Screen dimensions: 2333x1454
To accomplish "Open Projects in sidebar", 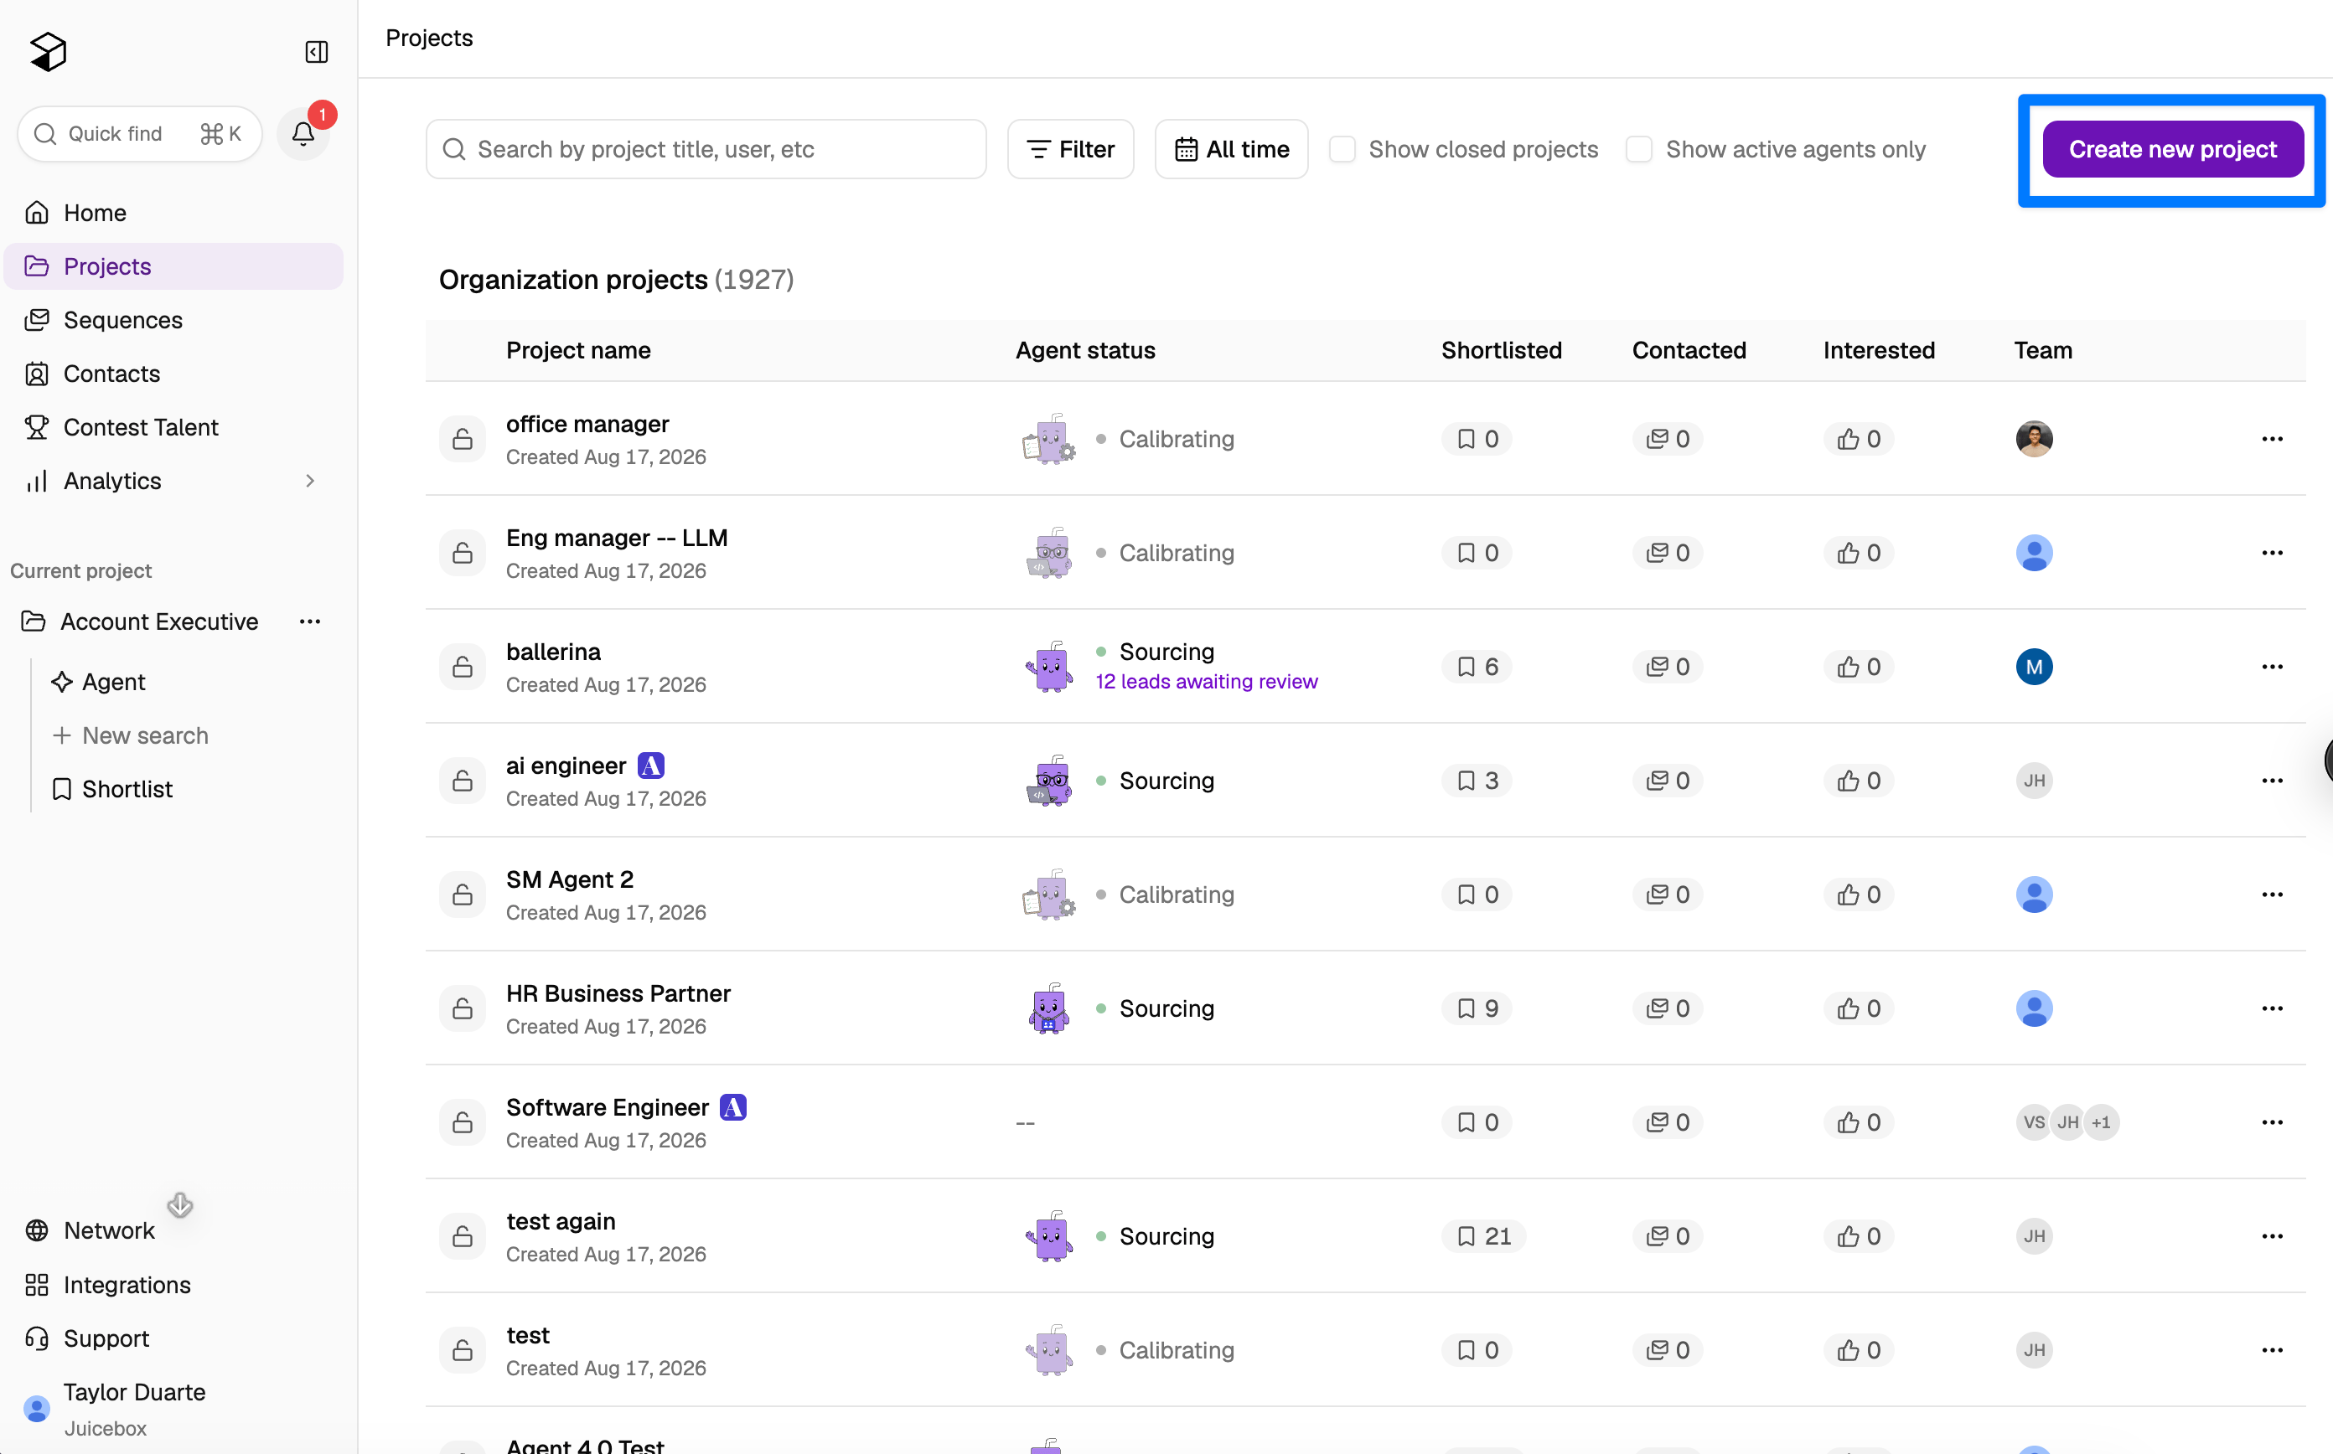I will point(173,266).
